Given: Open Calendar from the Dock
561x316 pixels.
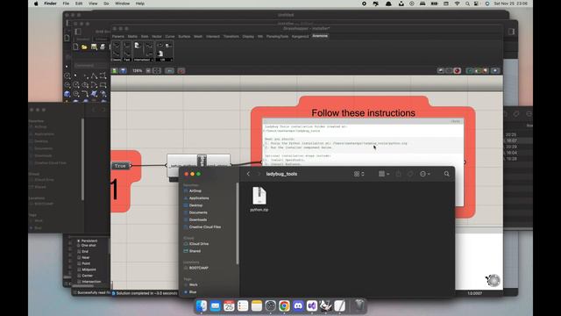Looking at the screenshot, I should 229,306.
